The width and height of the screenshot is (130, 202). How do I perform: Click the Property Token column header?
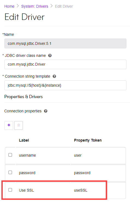88,140
